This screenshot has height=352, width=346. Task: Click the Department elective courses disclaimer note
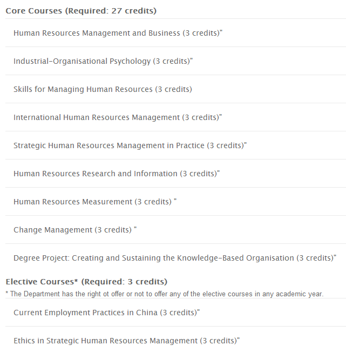coord(165,294)
